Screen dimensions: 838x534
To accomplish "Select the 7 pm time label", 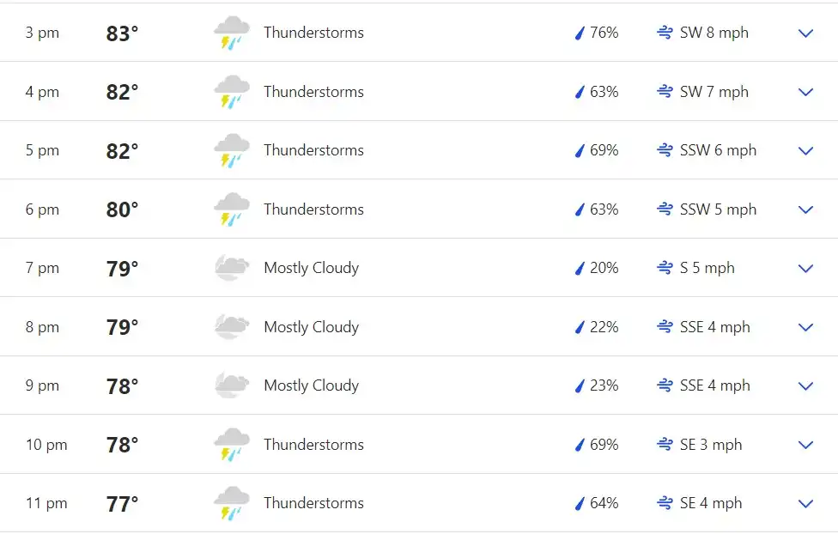I will (x=42, y=268).
